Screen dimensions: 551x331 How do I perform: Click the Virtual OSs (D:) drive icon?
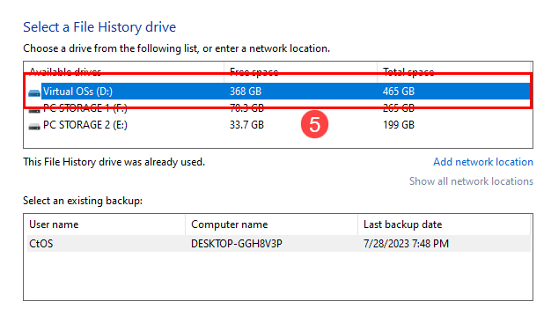click(34, 92)
